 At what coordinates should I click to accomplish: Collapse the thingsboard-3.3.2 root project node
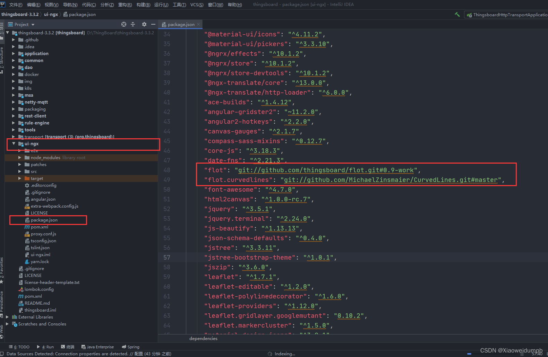pyautogui.click(x=7, y=33)
